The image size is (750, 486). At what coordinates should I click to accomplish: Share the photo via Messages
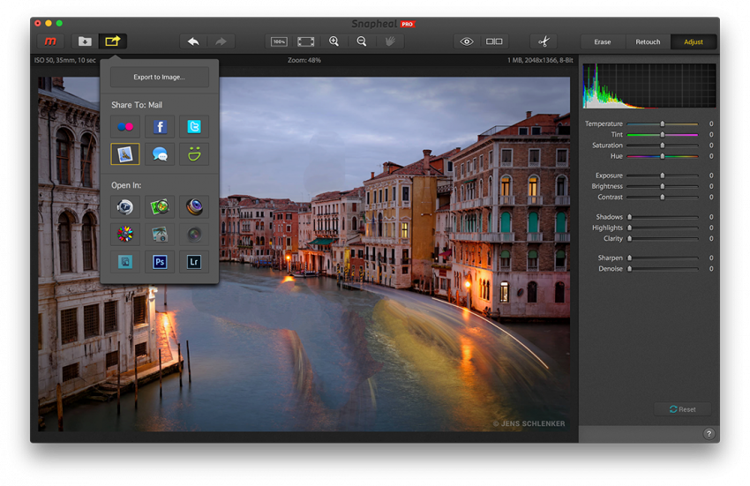click(160, 154)
